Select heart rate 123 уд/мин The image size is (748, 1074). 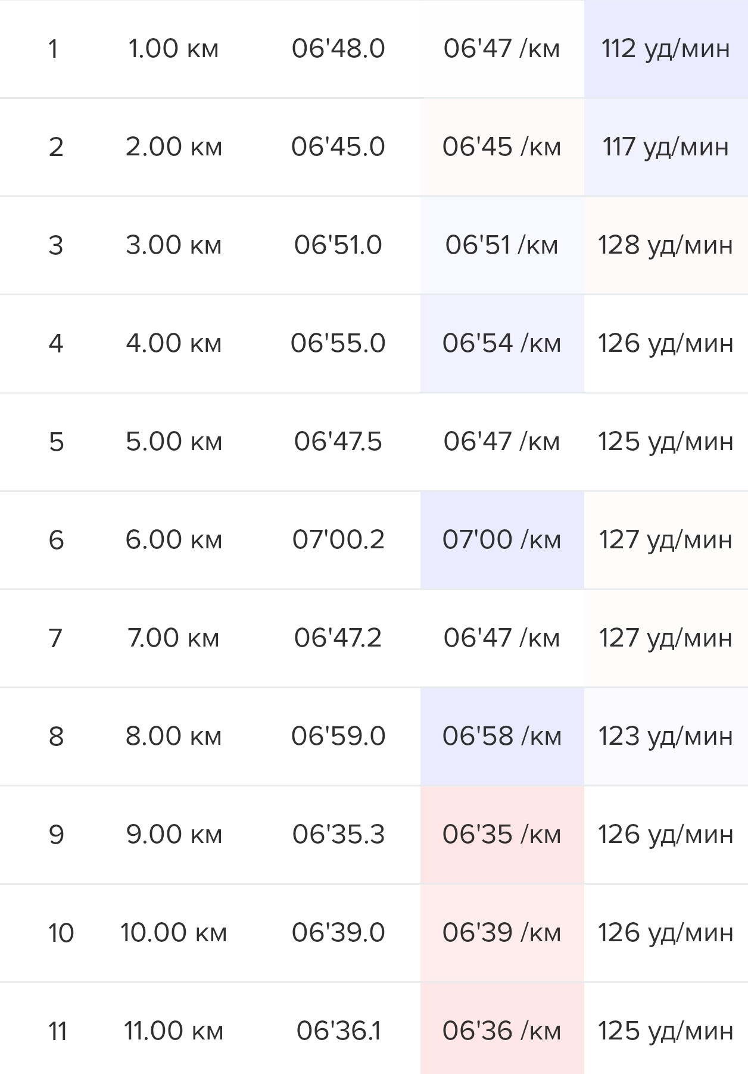pos(666,736)
